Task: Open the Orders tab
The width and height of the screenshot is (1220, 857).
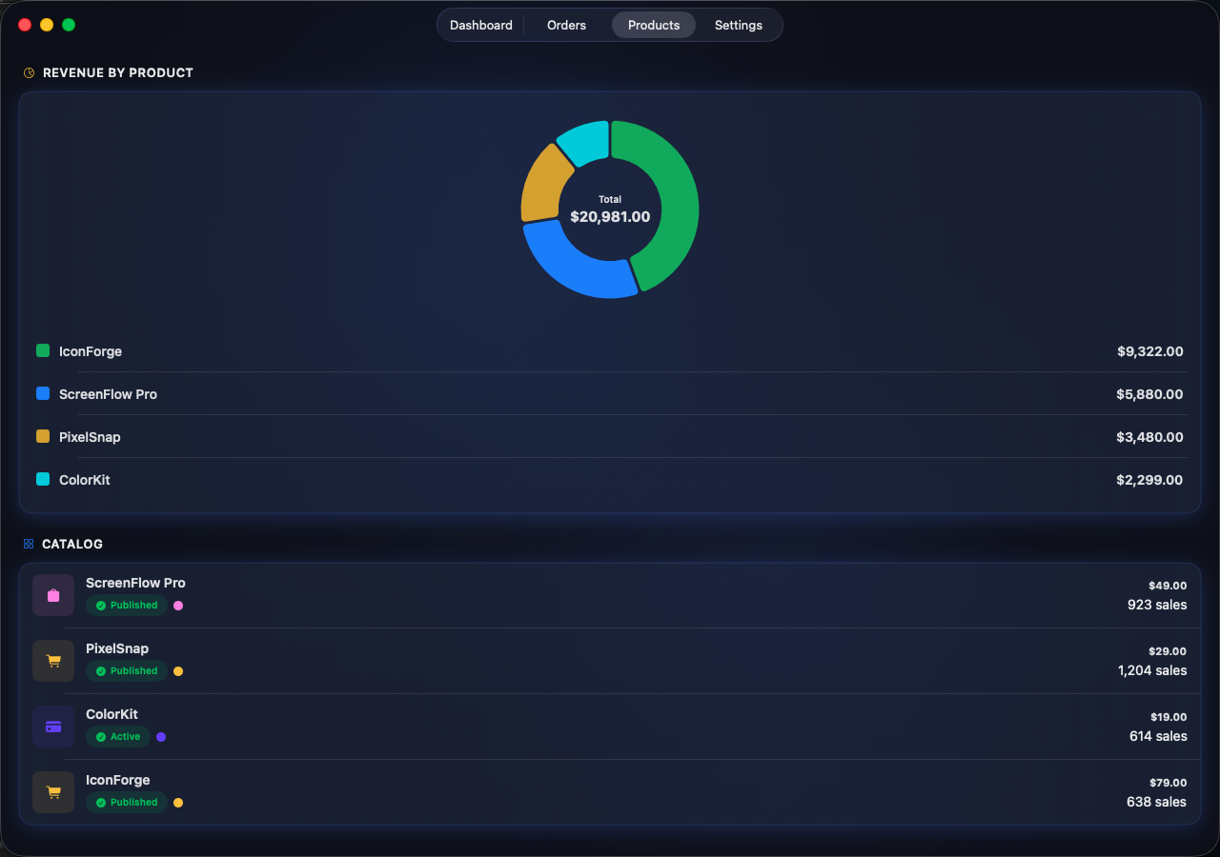Action: (x=566, y=25)
